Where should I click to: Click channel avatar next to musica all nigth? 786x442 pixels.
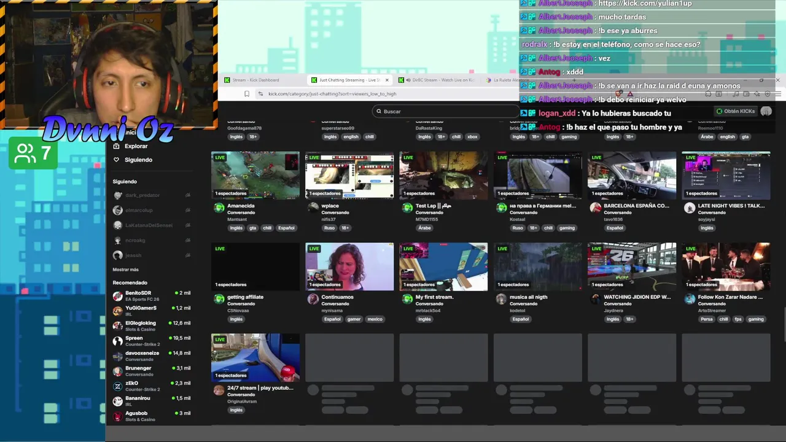pyautogui.click(x=502, y=298)
